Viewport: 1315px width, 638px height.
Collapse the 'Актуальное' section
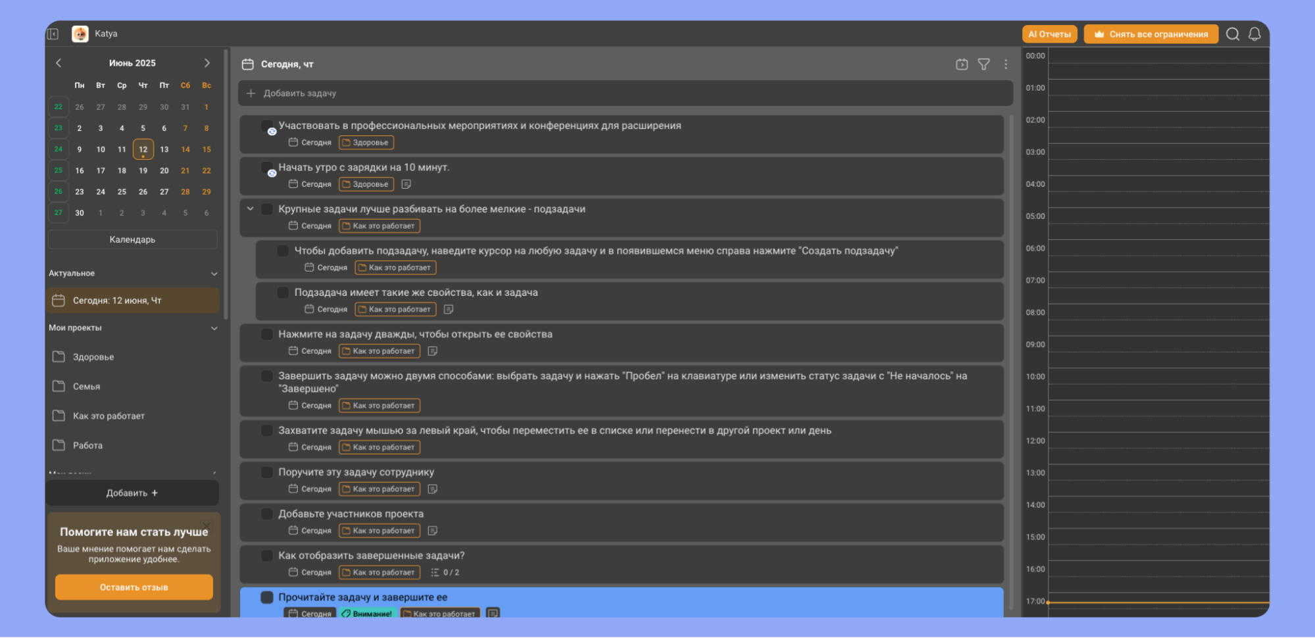[214, 274]
